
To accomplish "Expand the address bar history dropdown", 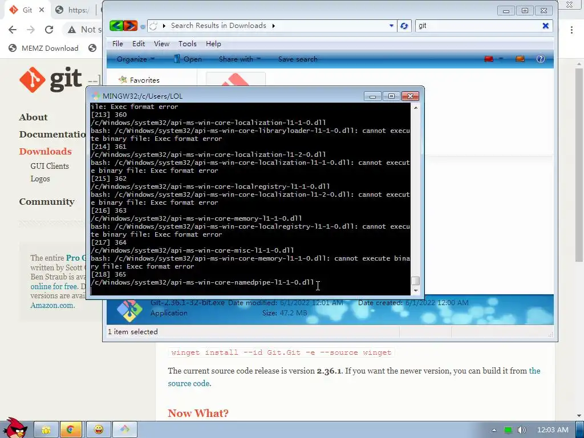I will 391,26.
